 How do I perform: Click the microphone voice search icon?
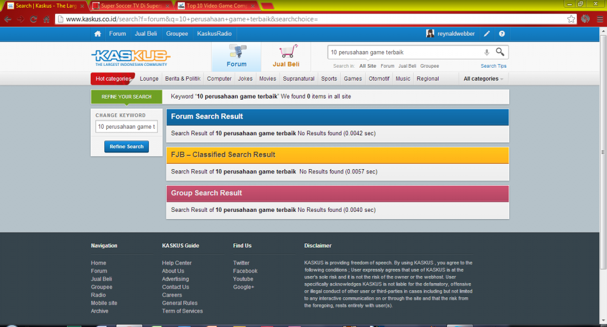click(487, 52)
